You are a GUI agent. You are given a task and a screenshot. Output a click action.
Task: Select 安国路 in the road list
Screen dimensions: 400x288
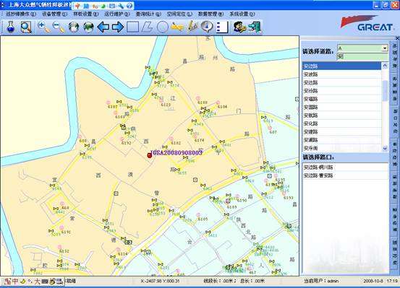pyautogui.click(x=342, y=108)
